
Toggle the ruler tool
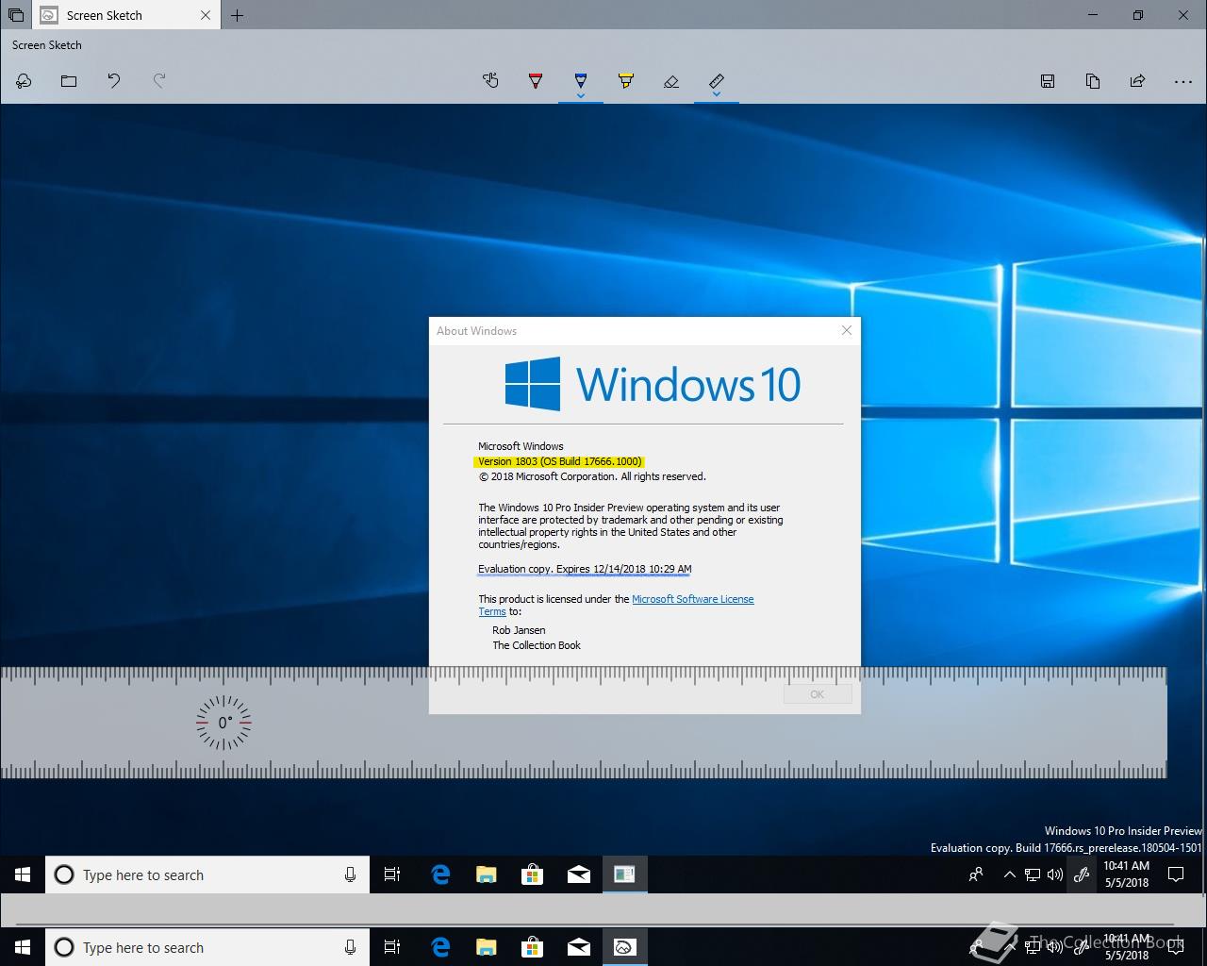pyautogui.click(x=717, y=79)
